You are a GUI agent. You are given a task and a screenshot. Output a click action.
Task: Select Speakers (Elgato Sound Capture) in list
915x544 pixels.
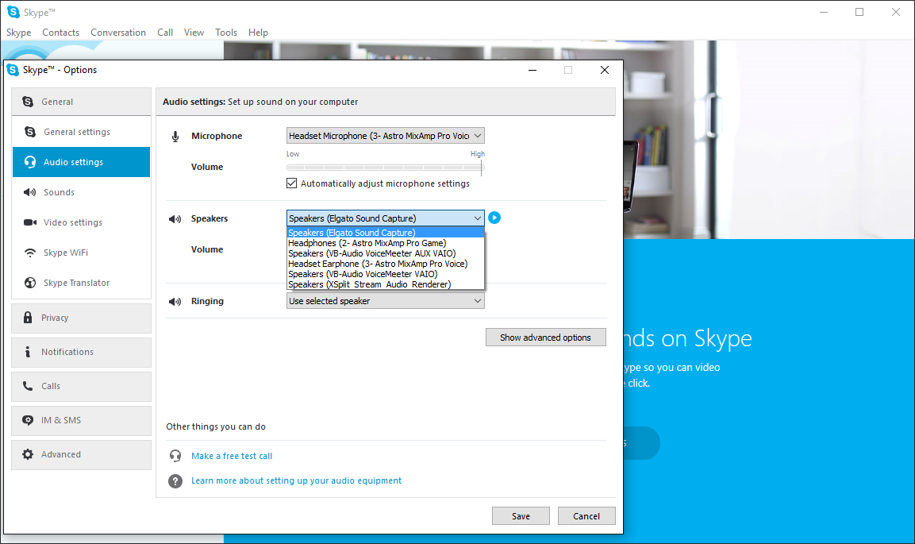coord(385,233)
